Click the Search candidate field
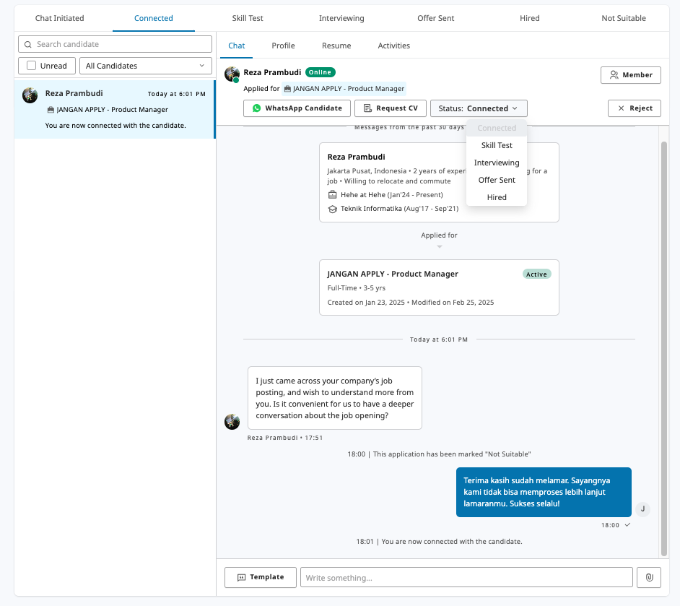This screenshot has width=680, height=606. (115, 44)
